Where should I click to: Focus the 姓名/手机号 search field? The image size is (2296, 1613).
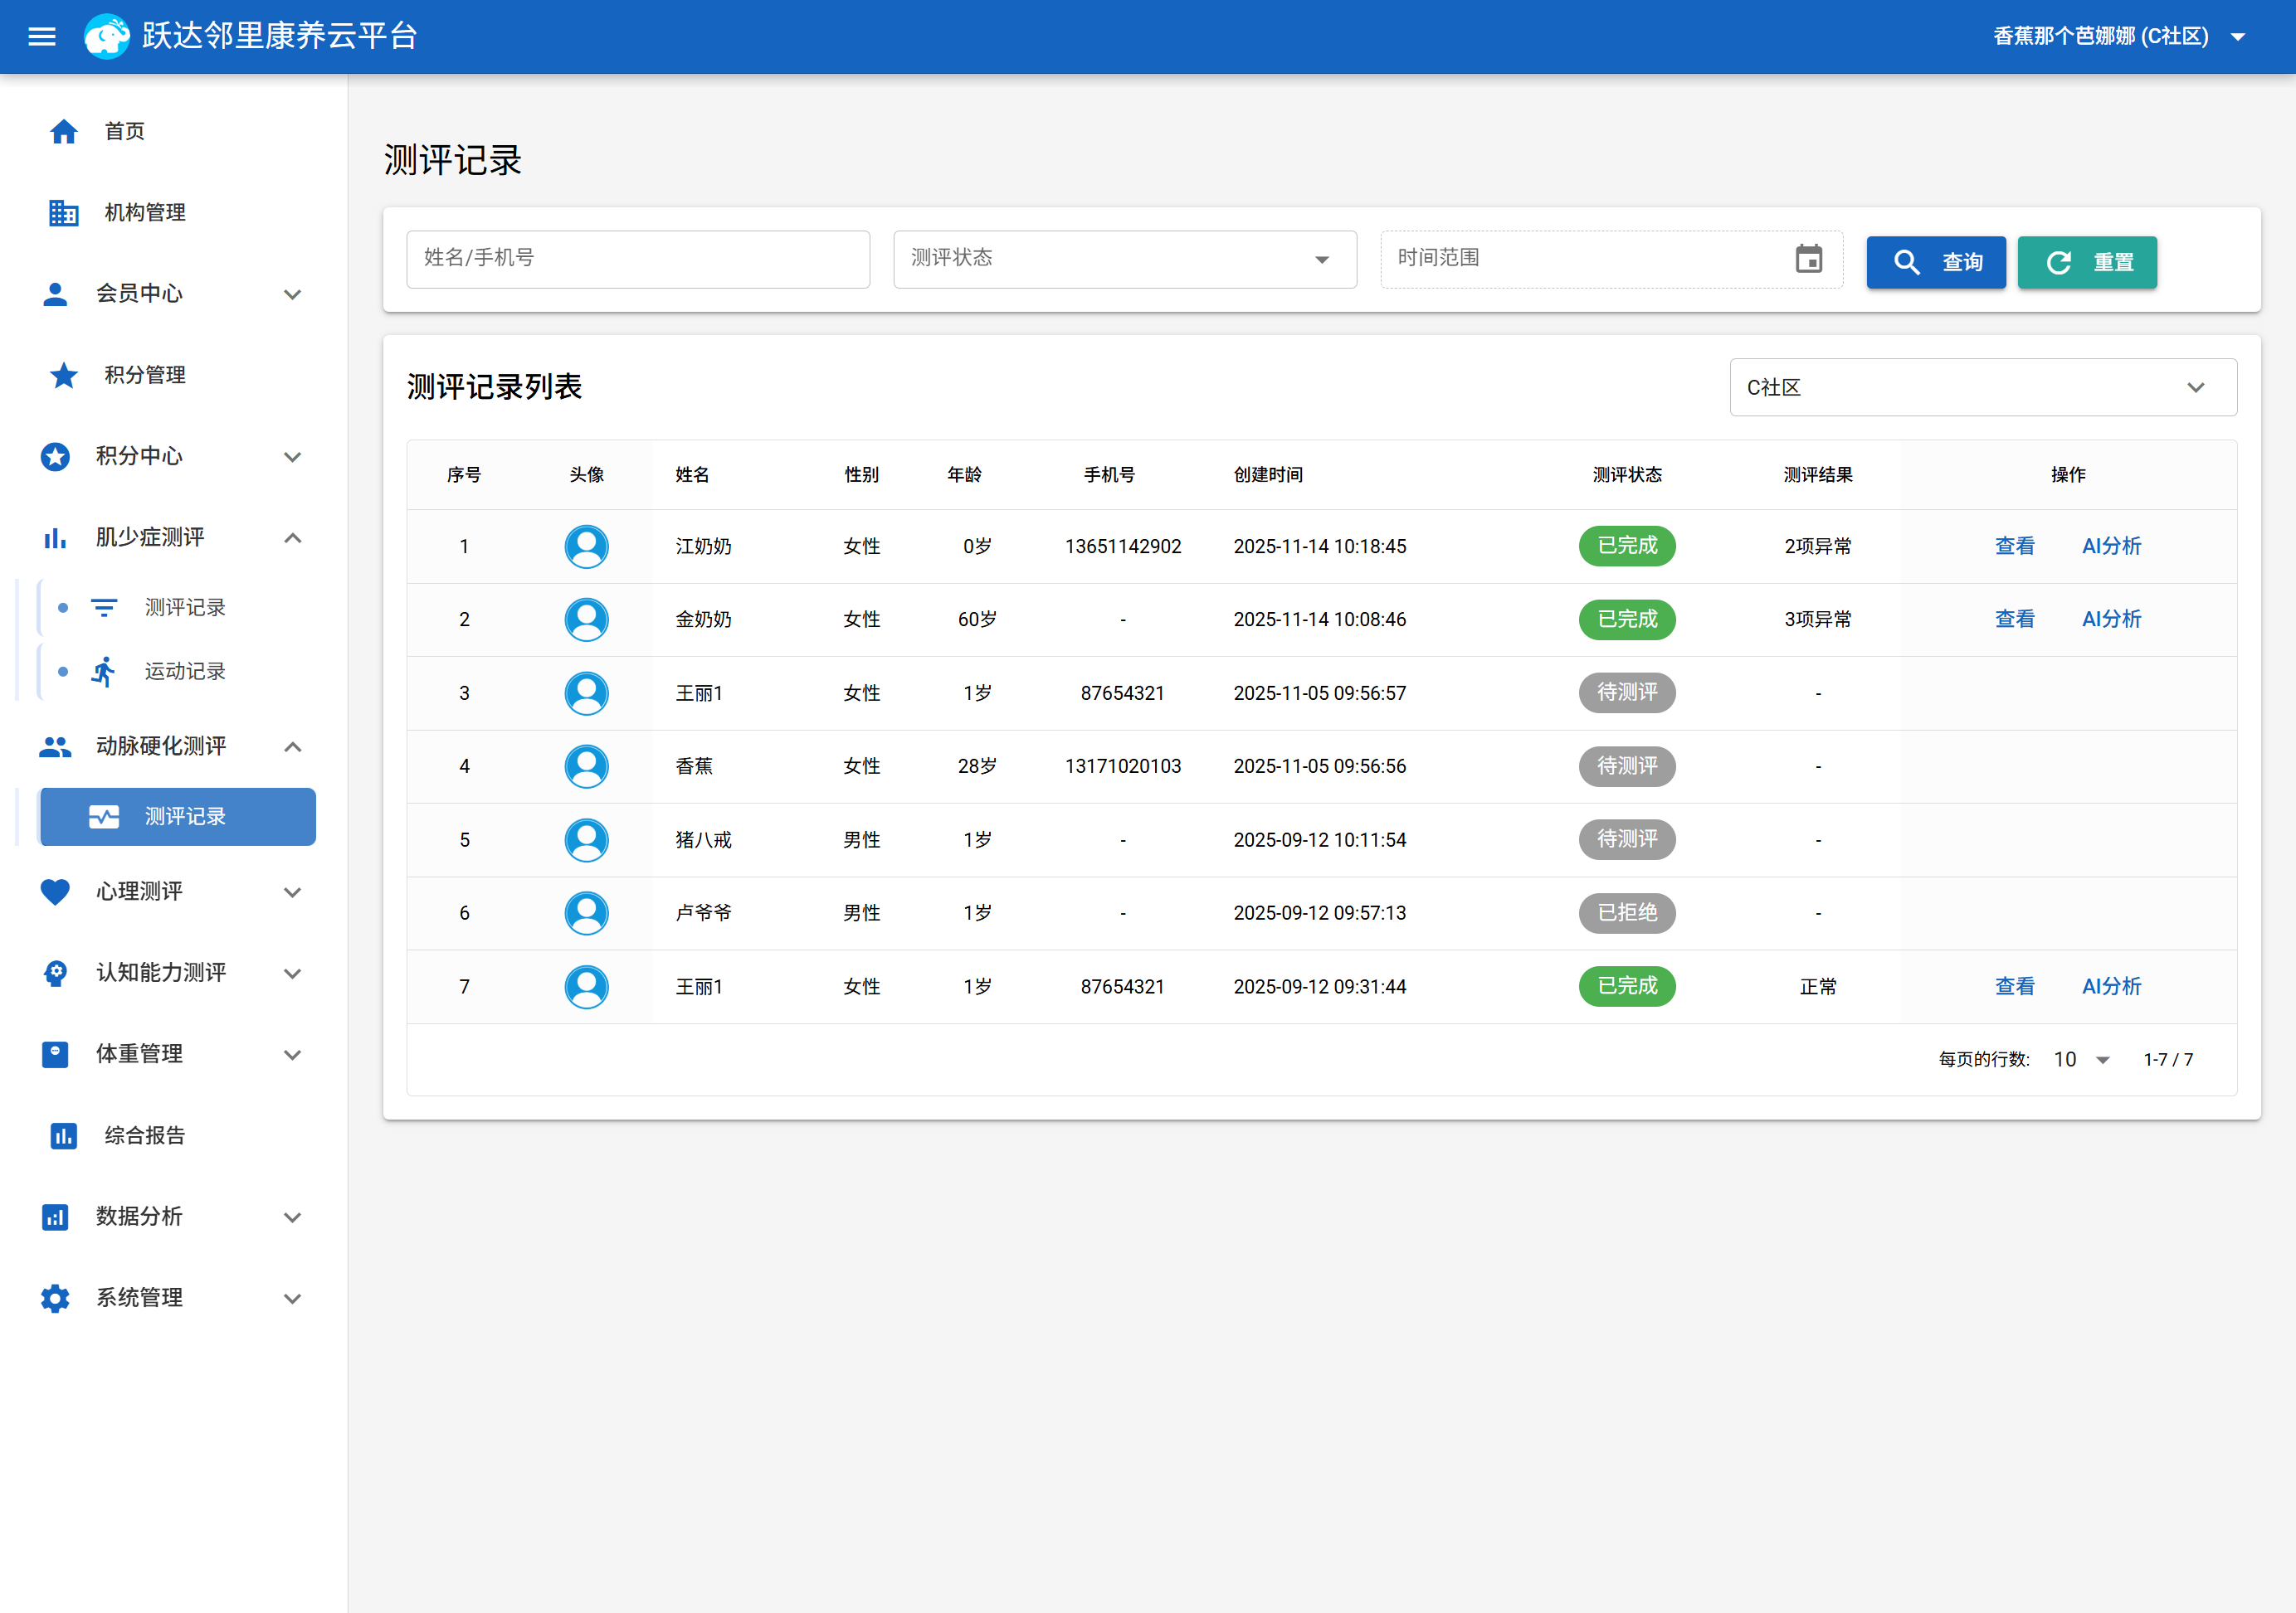(638, 260)
